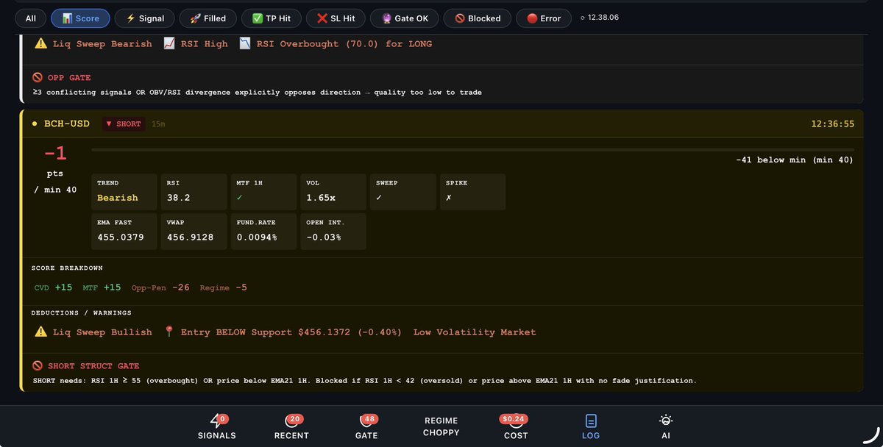
Task: Click the EMA FAST 455.0379 tile
Action: 124,231
